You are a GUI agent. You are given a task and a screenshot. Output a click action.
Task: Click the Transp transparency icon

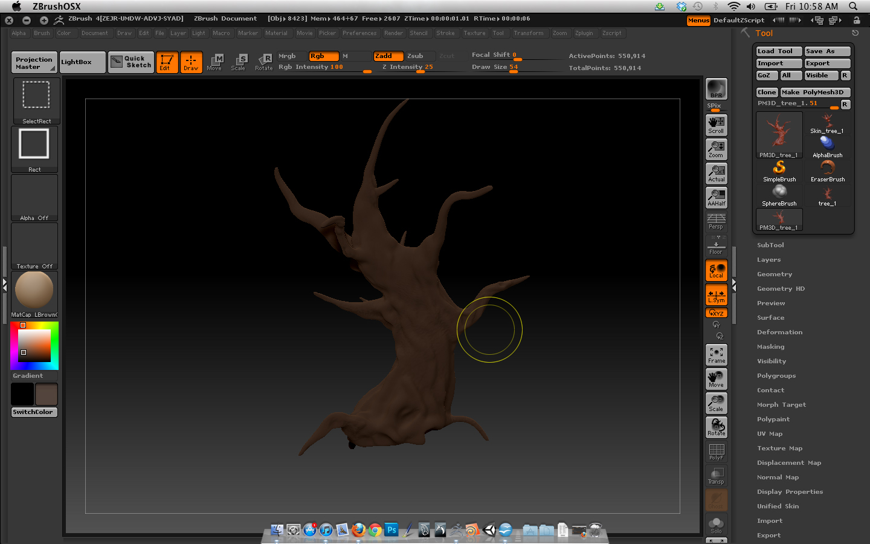716,476
